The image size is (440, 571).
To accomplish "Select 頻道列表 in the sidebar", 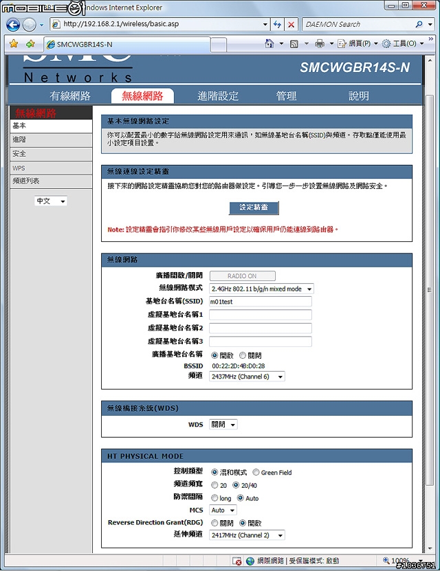I will click(51, 181).
